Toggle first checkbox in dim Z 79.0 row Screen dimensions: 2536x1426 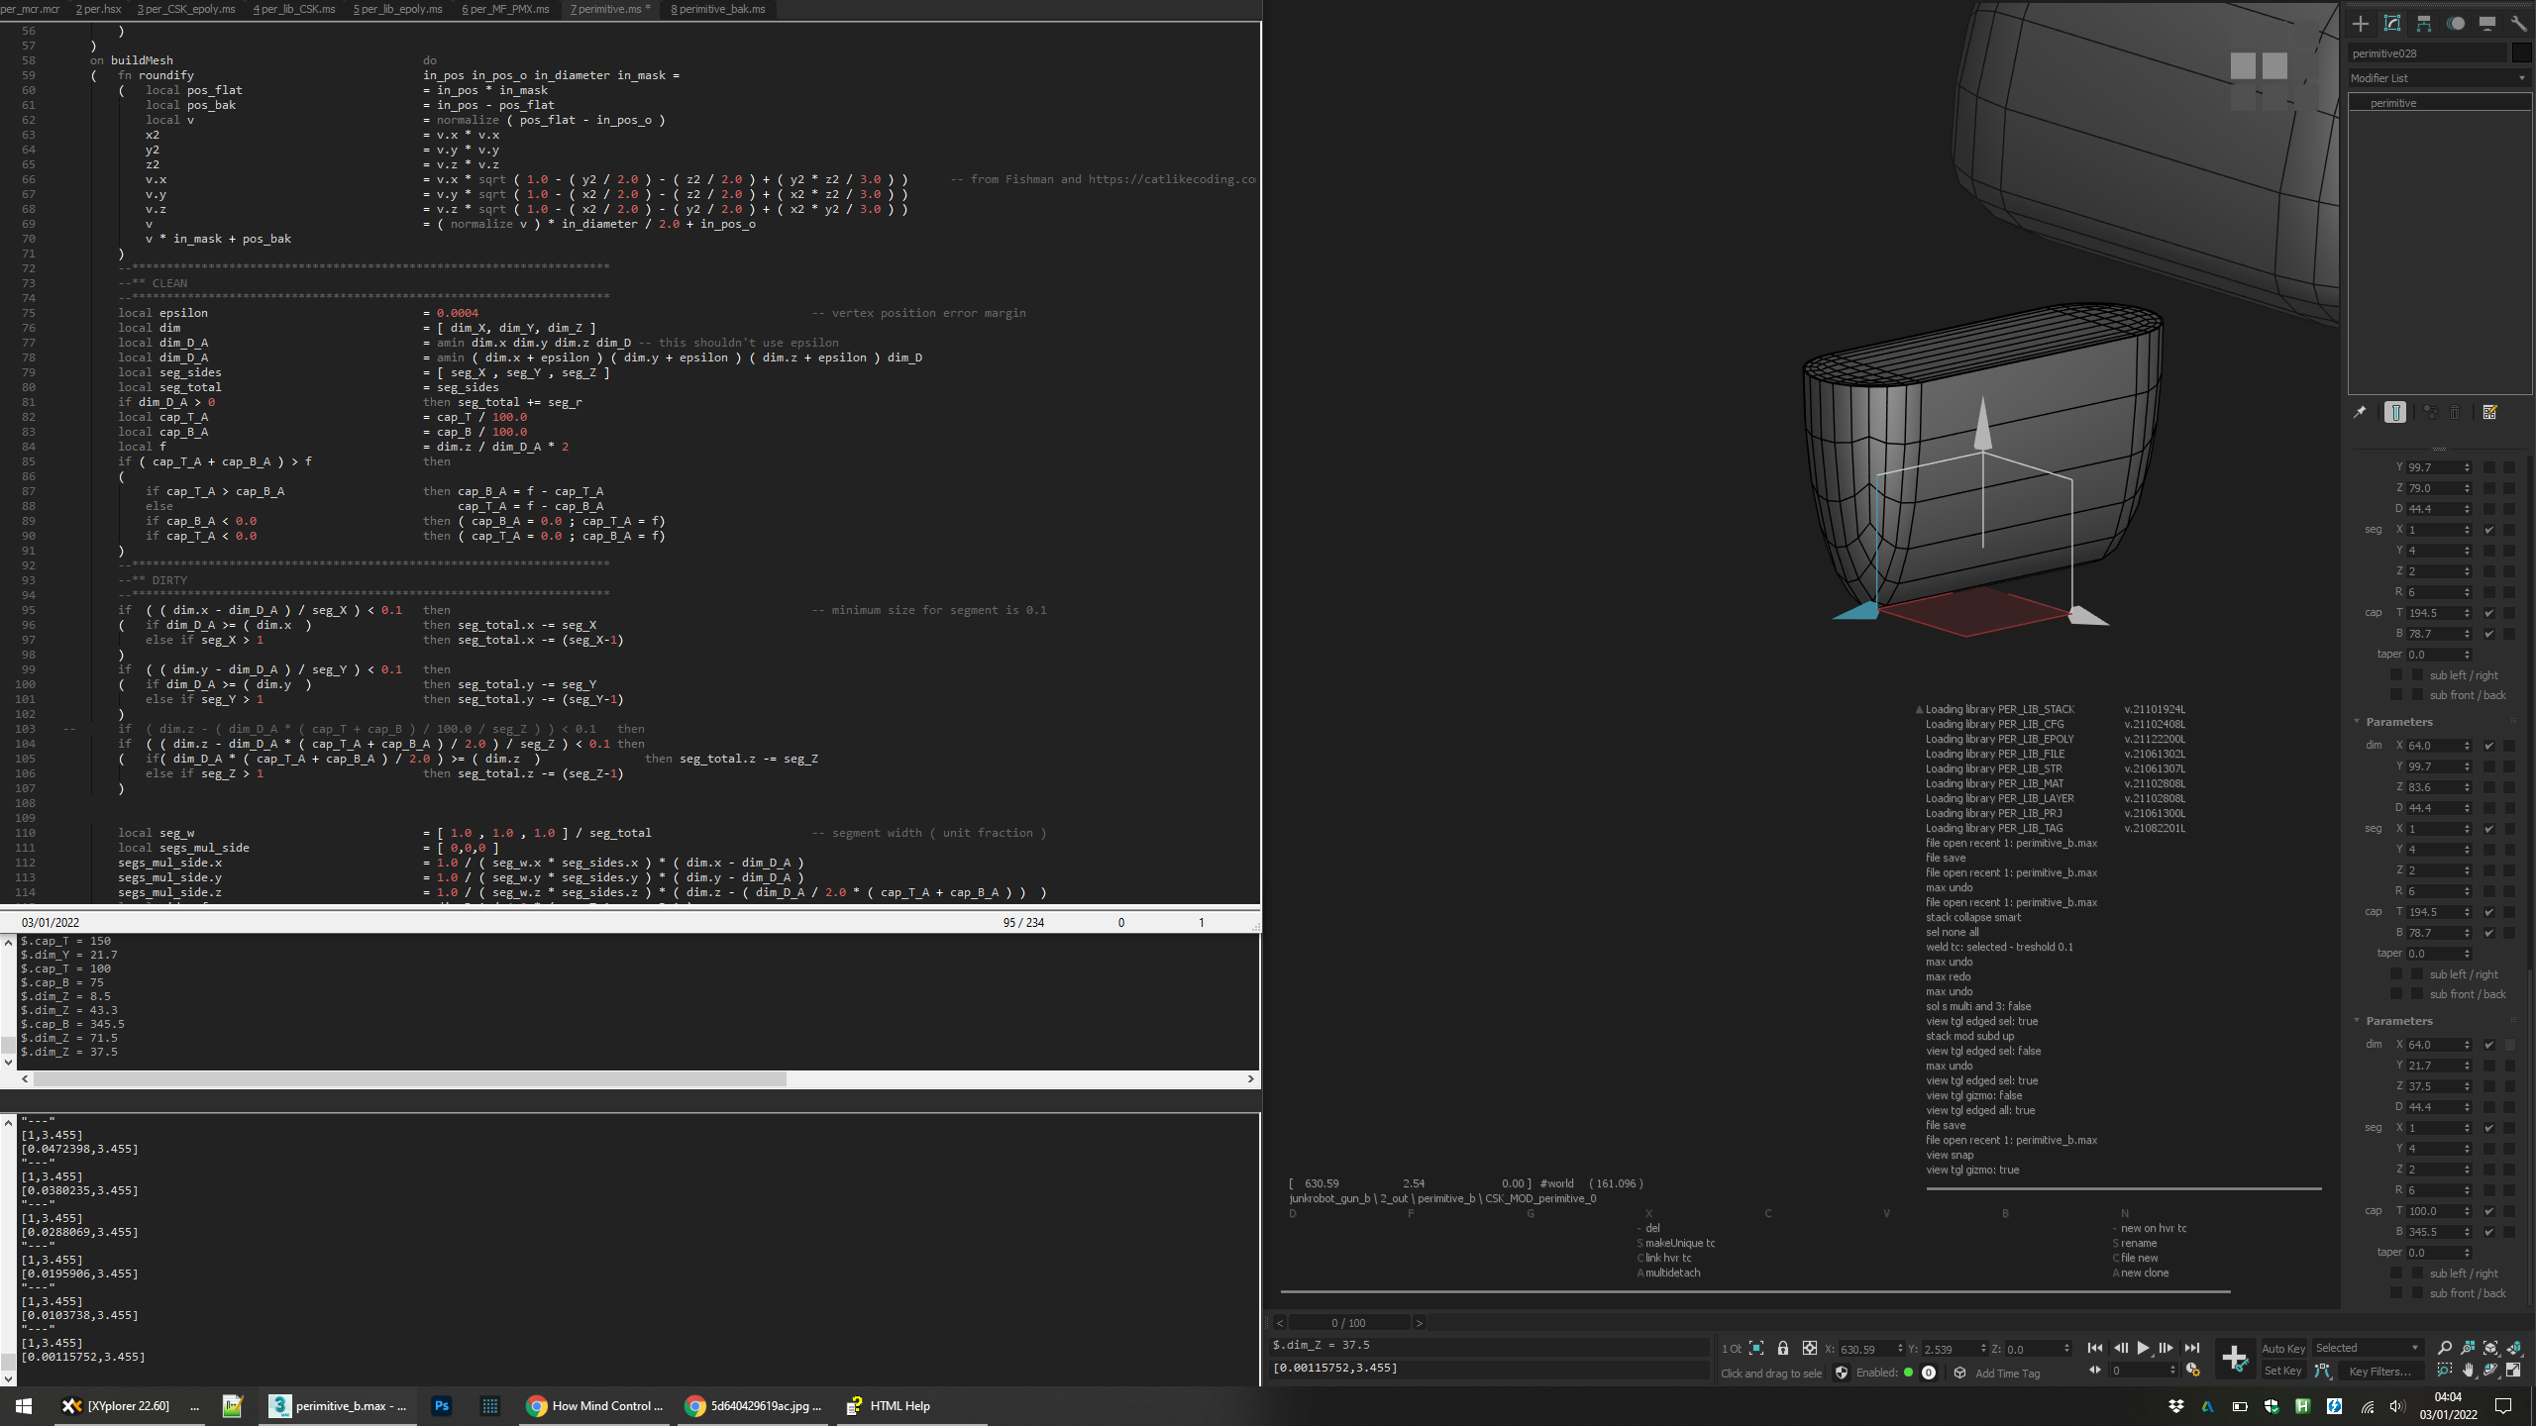coord(2489,488)
